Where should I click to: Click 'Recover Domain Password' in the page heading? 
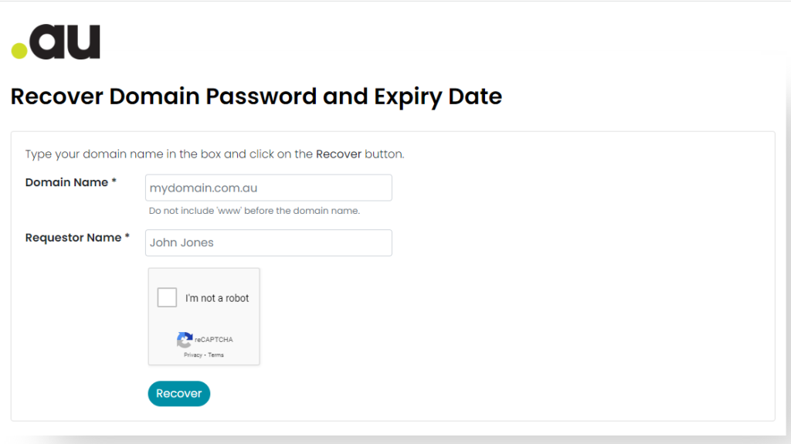coord(164,97)
